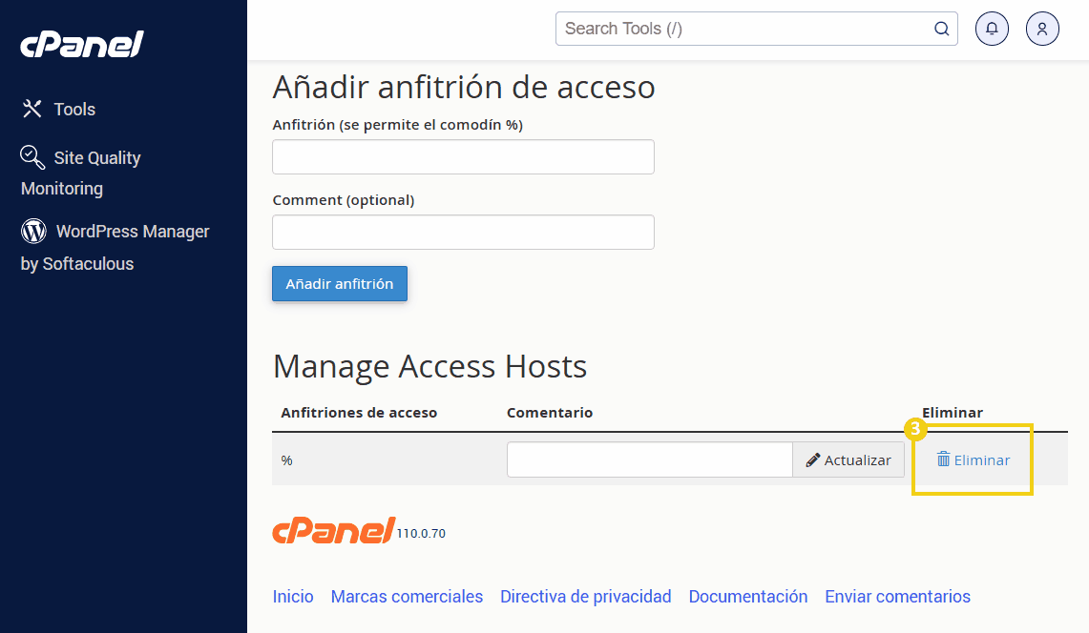Viewport: 1089px width, 633px height.
Task: Click the magnifier icon in the search box
Action: 941,29
